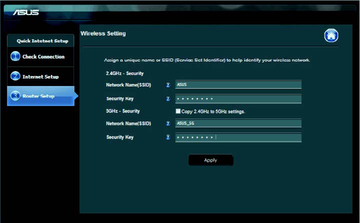Click the step 2 number icon
The height and width of the screenshot is (223, 360).
click(15, 76)
